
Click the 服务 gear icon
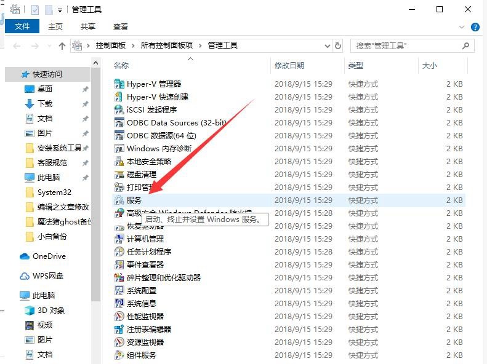point(119,200)
